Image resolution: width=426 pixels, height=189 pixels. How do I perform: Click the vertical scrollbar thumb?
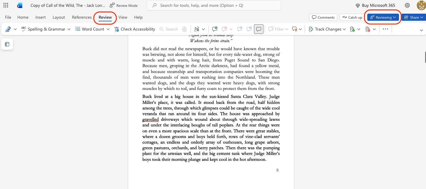point(425,57)
